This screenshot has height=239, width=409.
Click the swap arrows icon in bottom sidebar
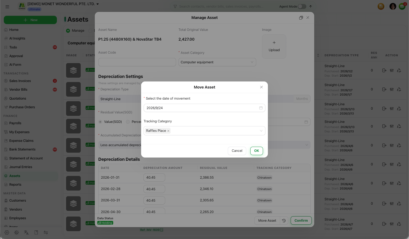(x=46, y=233)
